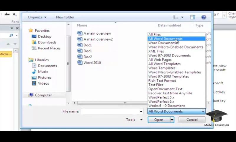Image resolution: width=236 pixels, height=142 pixels.
Task: Choose 'All Web Pages' file type
Action: [x=176, y=60]
